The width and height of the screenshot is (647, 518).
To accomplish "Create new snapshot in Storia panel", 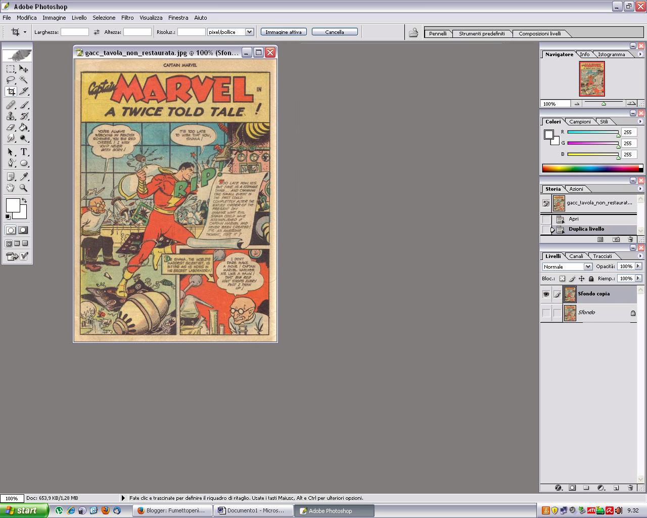I will [x=616, y=239].
